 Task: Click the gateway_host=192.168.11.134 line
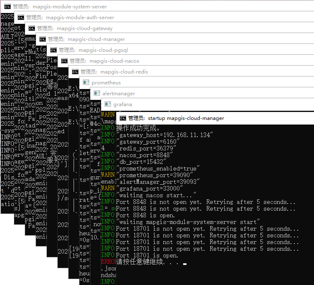[165, 135]
